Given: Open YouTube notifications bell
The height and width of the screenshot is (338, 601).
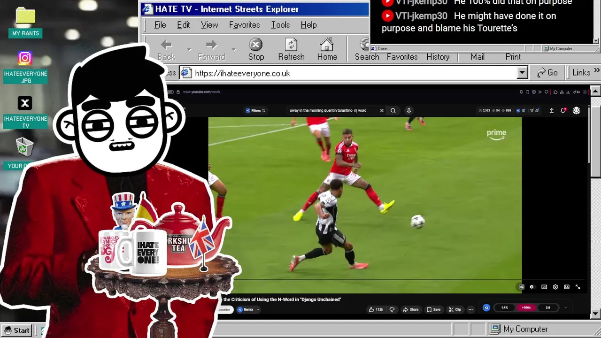Looking at the screenshot, I should (x=563, y=110).
